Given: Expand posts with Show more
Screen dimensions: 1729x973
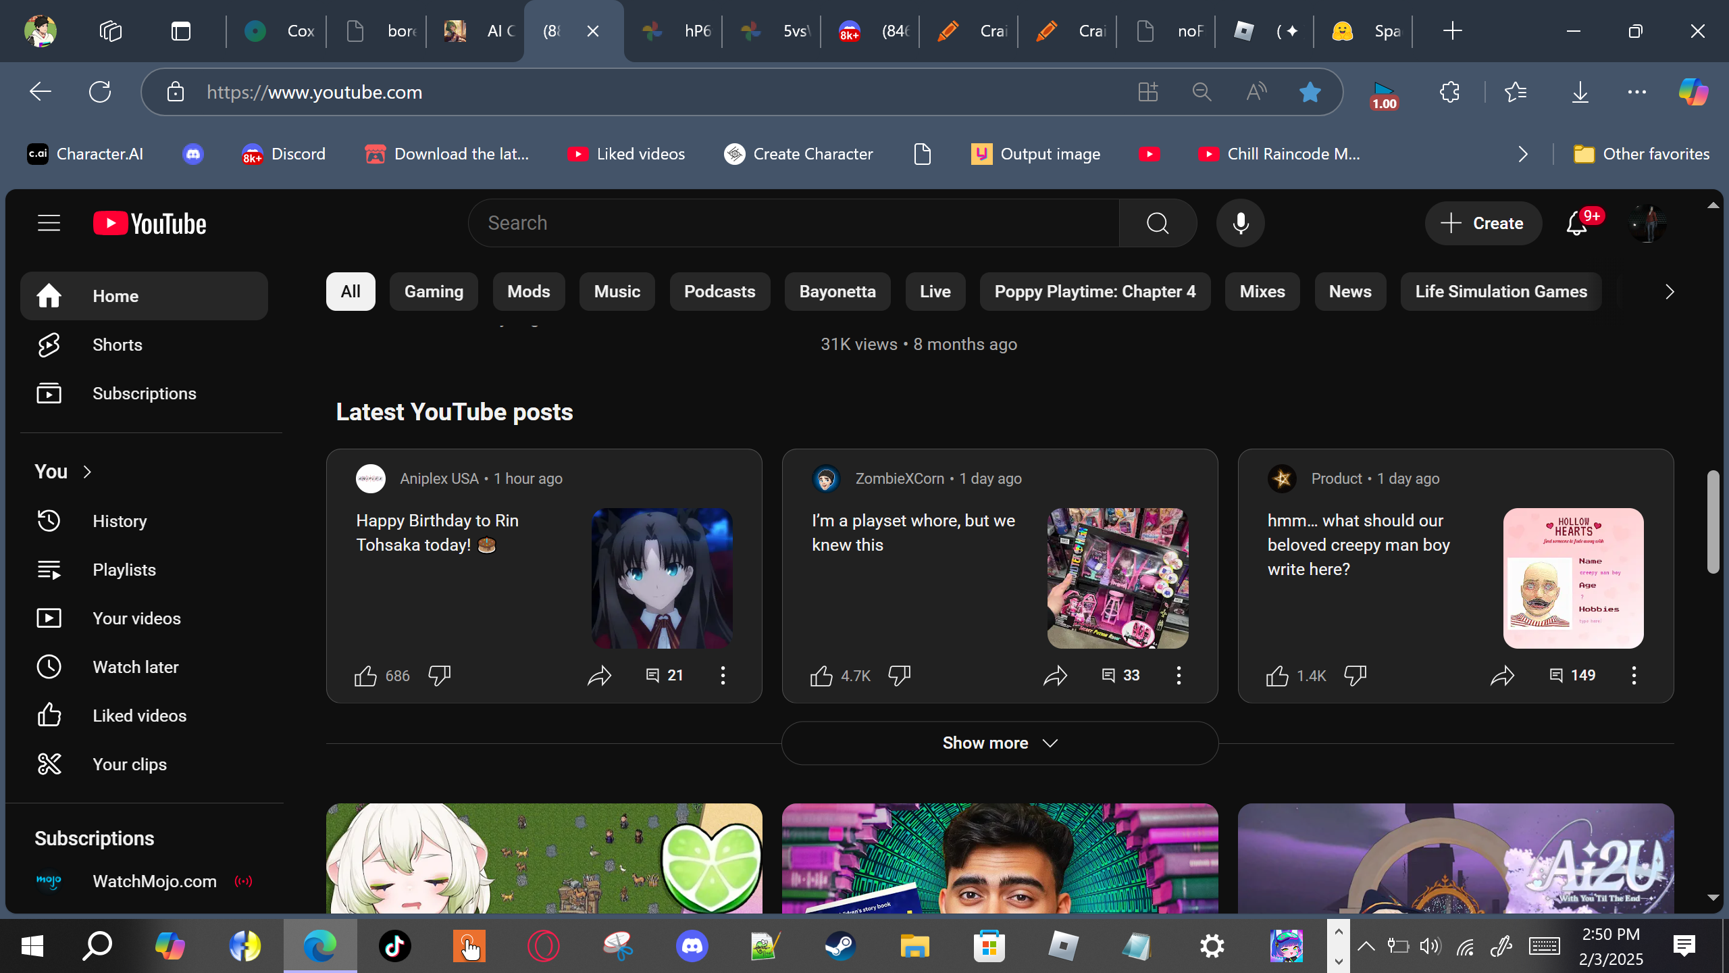Looking at the screenshot, I should tap(1000, 743).
